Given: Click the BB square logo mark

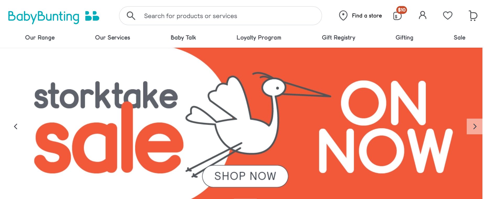Looking at the screenshot, I should pos(92,16).
